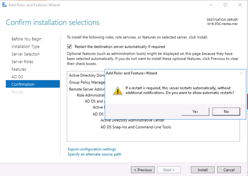Select Remote Server Administration Tools entry
Image resolution: width=248 pixels, height=176 pixels.
87,89
